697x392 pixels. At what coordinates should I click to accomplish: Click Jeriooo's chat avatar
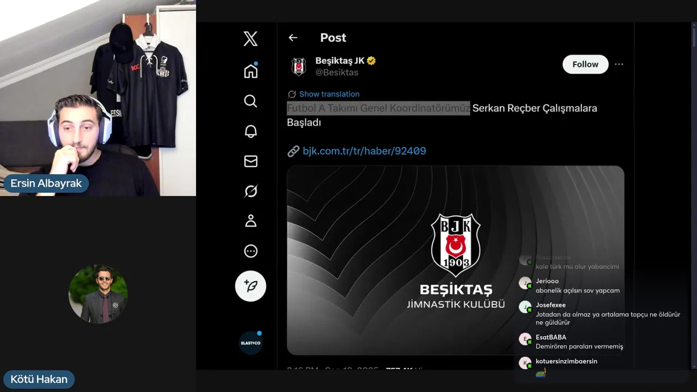click(525, 283)
